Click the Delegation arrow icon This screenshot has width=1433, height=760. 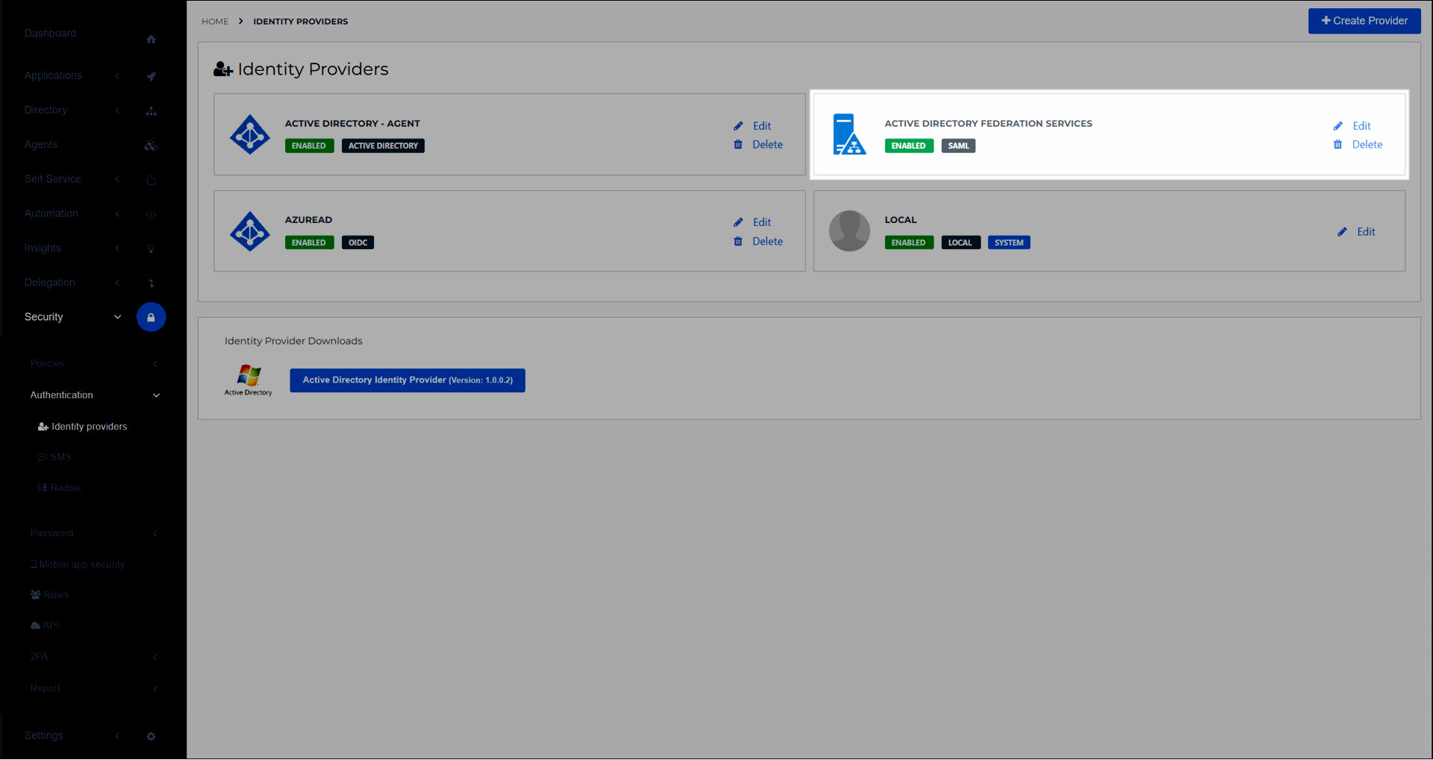[151, 283]
